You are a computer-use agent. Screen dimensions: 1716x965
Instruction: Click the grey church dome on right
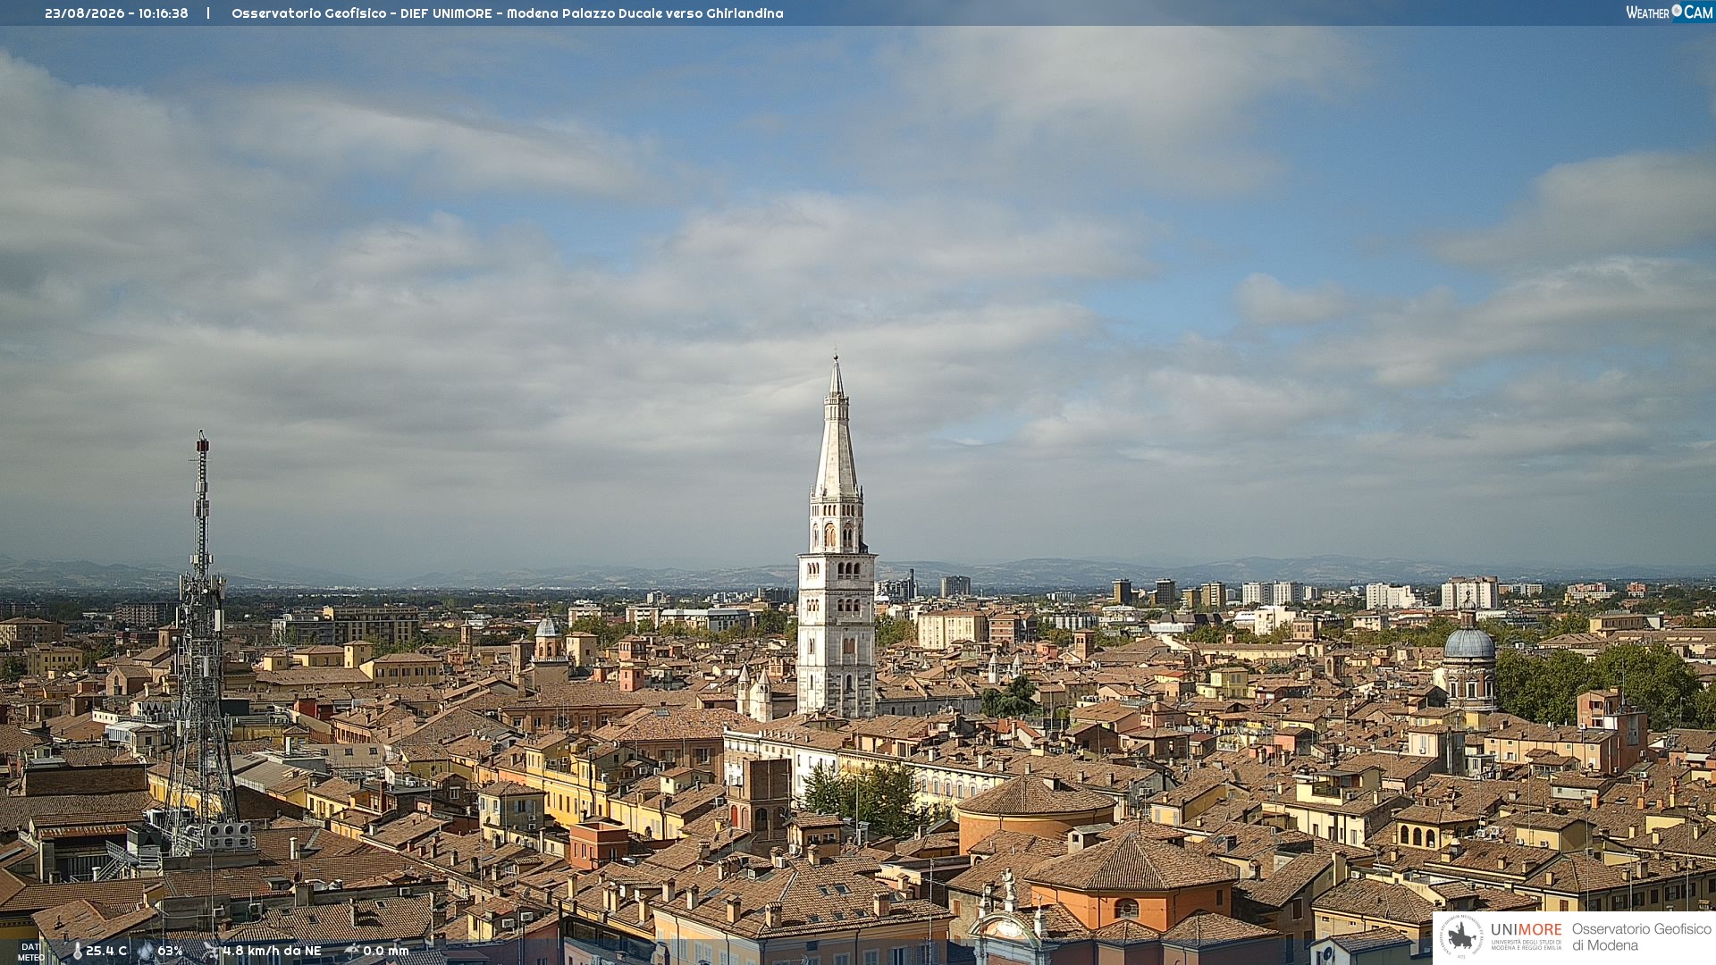pyautogui.click(x=1469, y=643)
